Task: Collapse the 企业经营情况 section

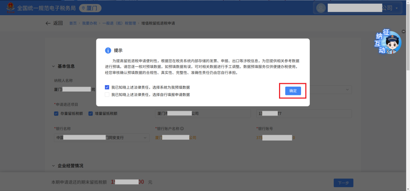Action: tap(54, 166)
